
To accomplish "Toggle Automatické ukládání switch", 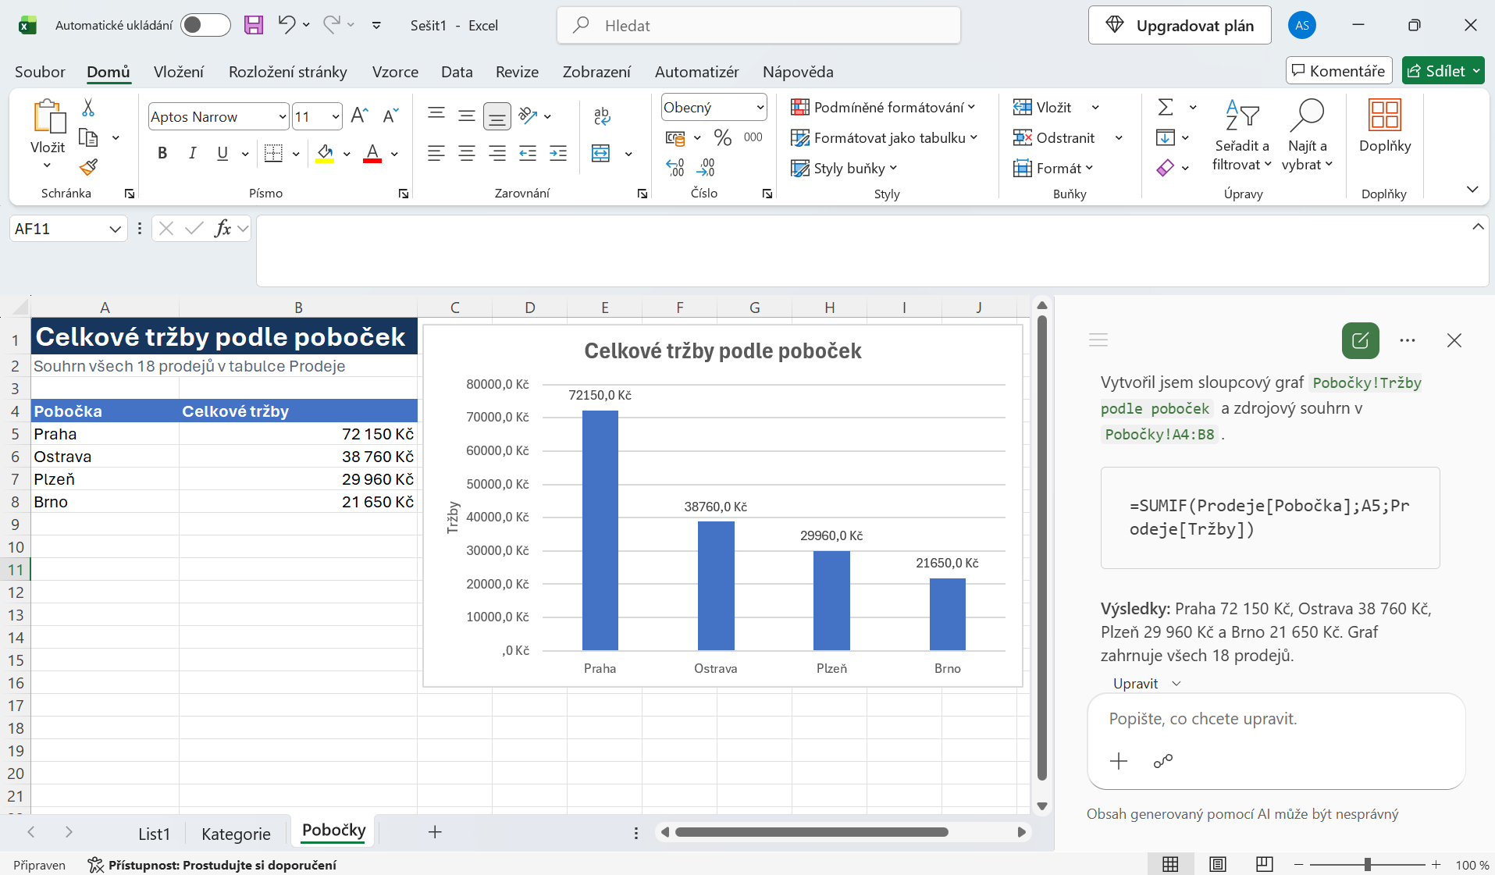I will (x=205, y=25).
